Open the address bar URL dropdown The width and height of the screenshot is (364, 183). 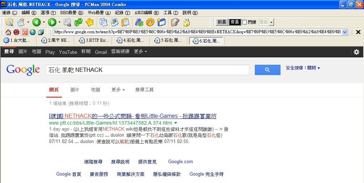coord(345,32)
